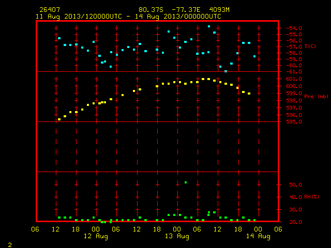Click the 20.0 humidity tick label

pos(295,222)
